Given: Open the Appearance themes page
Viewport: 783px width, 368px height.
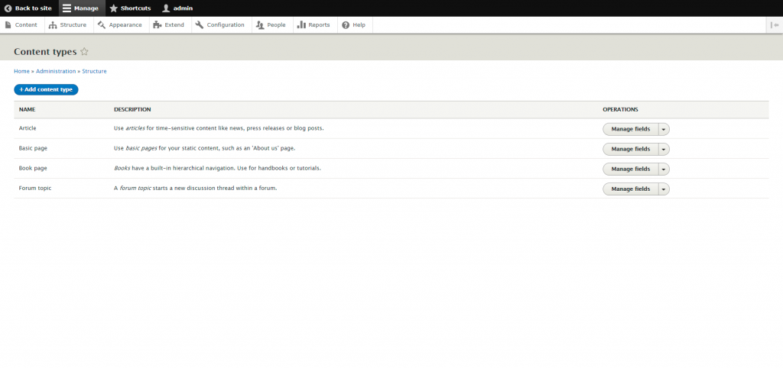Looking at the screenshot, I should pos(120,25).
